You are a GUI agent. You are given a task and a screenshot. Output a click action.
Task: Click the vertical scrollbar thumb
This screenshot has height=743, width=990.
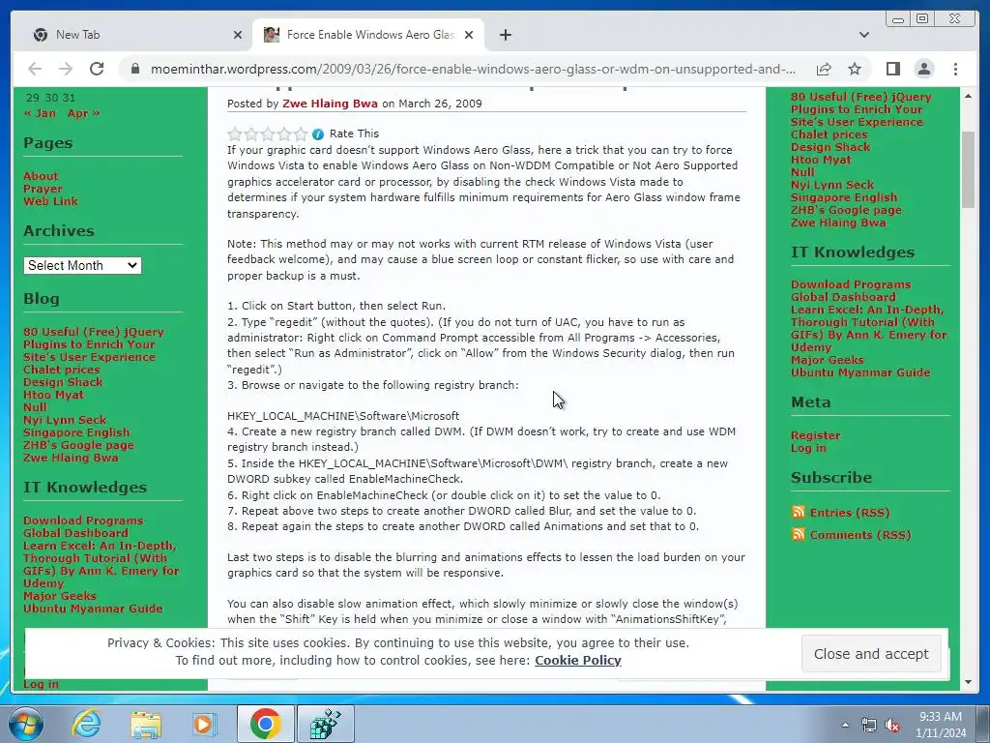[968, 168]
